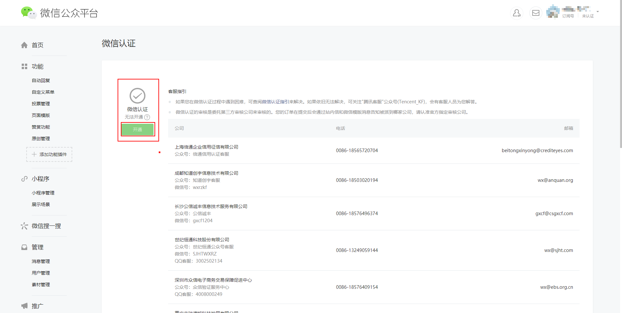The width and height of the screenshot is (622, 313).
Task: Select company 长沙公信诚丰信息技术服务有限公司
Action: (x=211, y=206)
